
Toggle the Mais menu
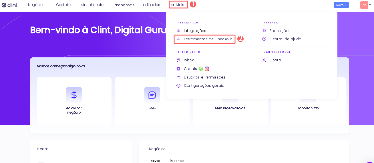[178, 5]
